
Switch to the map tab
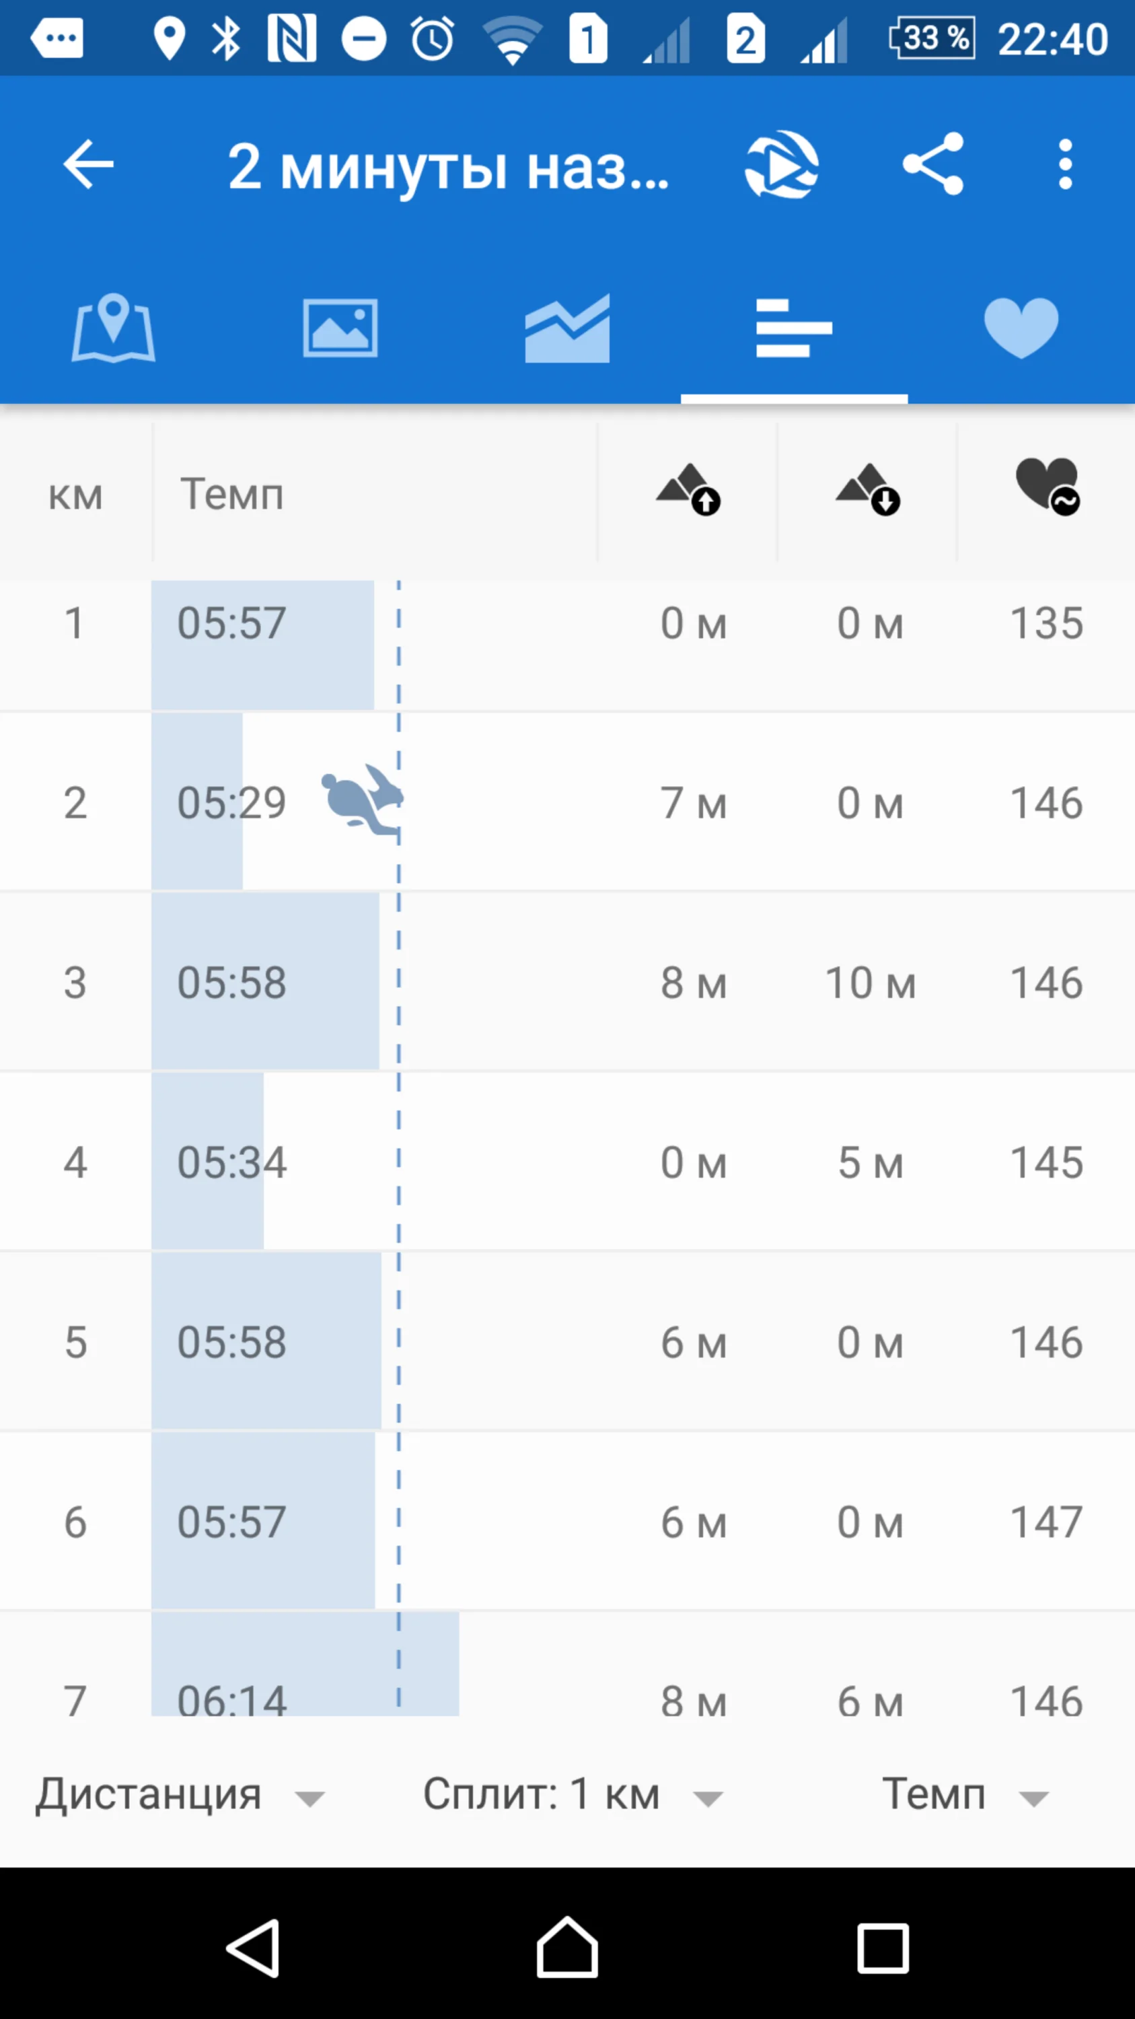pyautogui.click(x=114, y=328)
